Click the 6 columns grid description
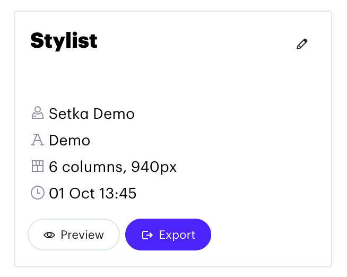 point(112,167)
